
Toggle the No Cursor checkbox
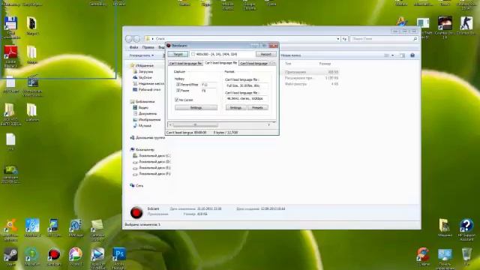(x=177, y=100)
